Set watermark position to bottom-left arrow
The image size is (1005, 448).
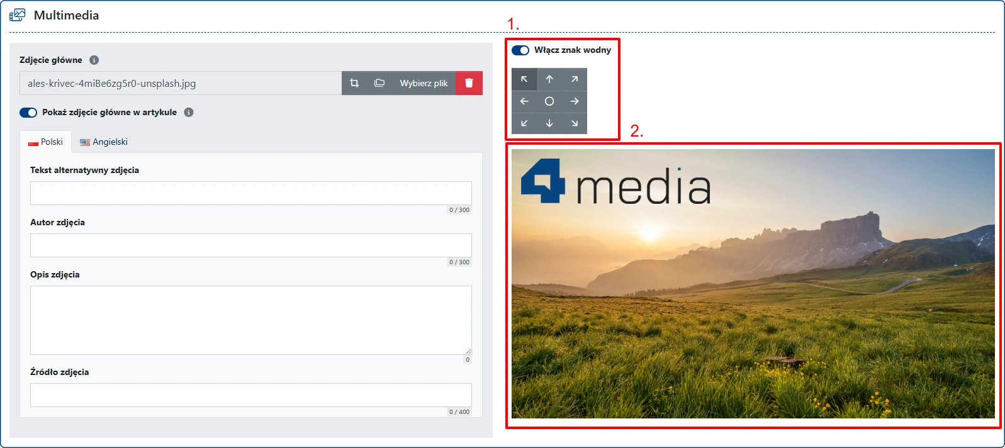pyautogui.click(x=524, y=123)
